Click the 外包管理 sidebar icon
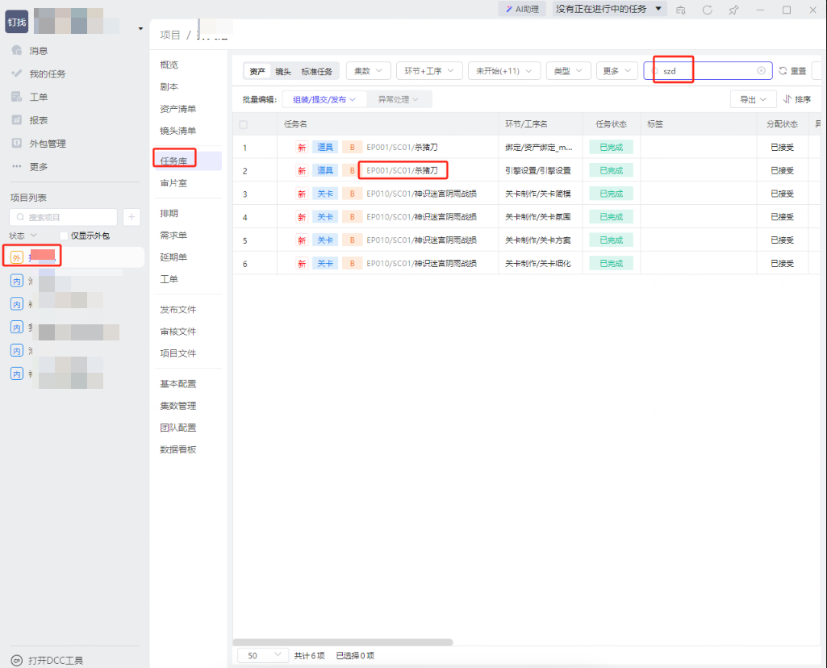The width and height of the screenshot is (827, 668). (x=16, y=144)
